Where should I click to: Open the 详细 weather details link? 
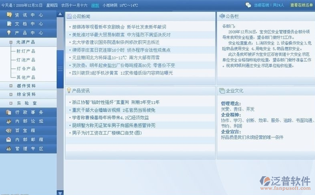click(x=95, y=5)
